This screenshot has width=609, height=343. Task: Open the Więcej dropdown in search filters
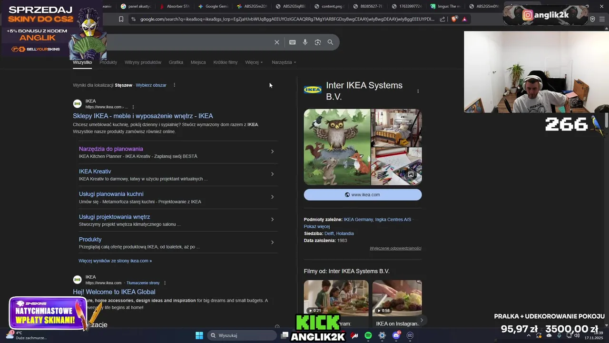tap(254, 62)
